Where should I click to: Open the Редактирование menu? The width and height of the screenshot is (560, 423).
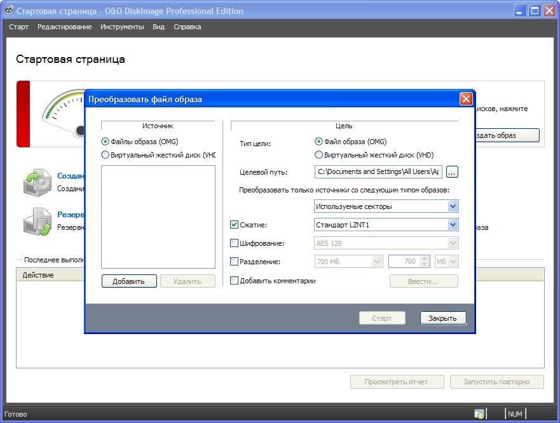click(65, 27)
